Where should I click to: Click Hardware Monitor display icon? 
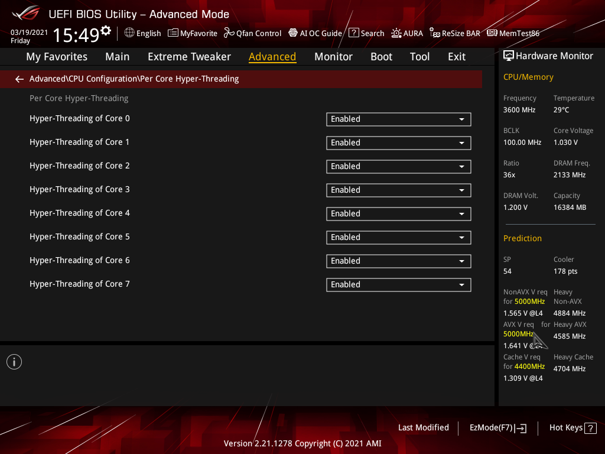[509, 56]
